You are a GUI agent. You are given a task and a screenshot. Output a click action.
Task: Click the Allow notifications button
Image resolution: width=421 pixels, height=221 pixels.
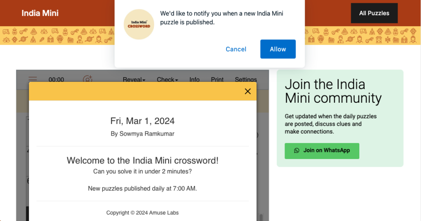point(278,49)
